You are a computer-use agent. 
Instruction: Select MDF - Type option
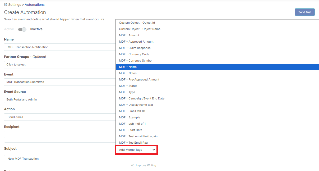coord(217,92)
